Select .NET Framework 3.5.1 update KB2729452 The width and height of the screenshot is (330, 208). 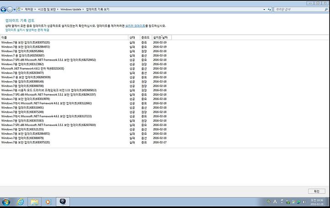[86, 60]
